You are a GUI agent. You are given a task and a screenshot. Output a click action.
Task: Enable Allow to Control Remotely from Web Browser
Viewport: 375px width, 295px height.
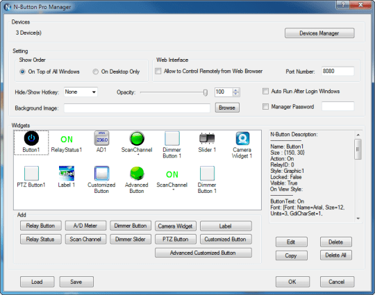[x=158, y=71]
